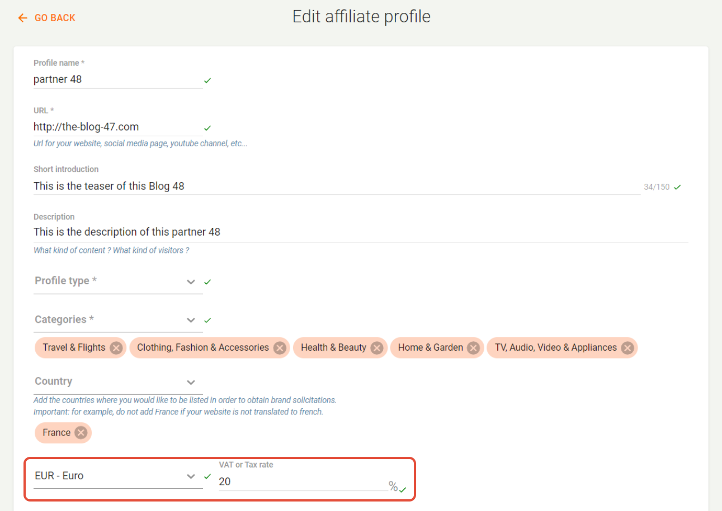Click the green checkmark next to Profile type
Viewport: 722px width, 511px height.
[x=207, y=282]
